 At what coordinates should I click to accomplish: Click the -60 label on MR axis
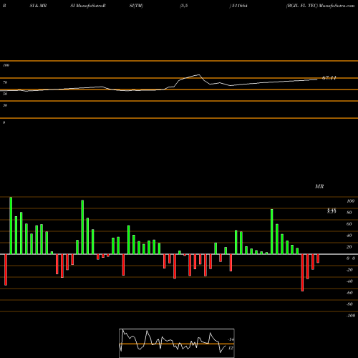click(x=349, y=293)
